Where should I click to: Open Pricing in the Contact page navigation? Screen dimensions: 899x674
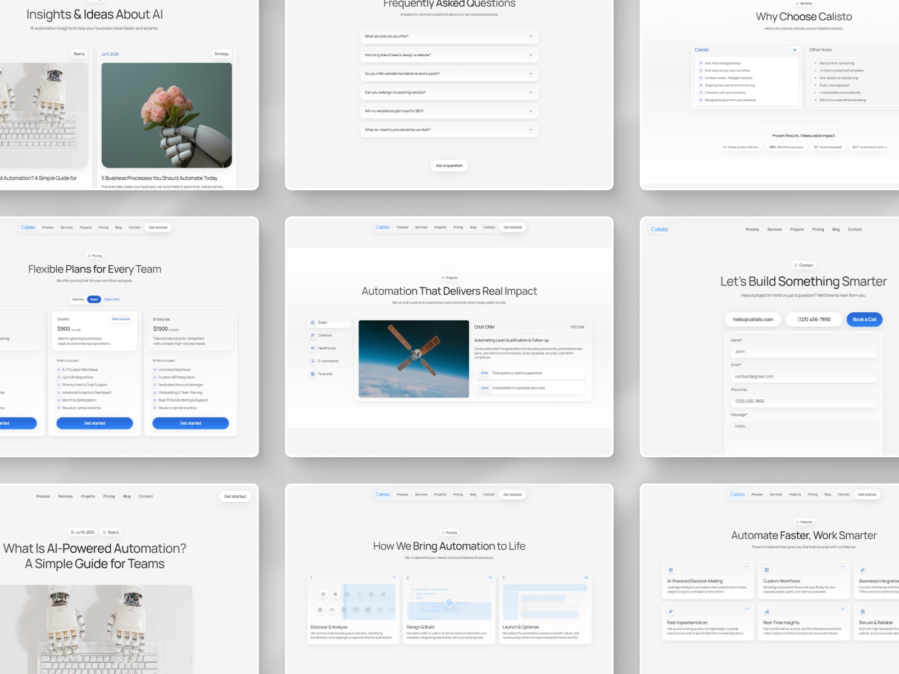[x=818, y=230]
